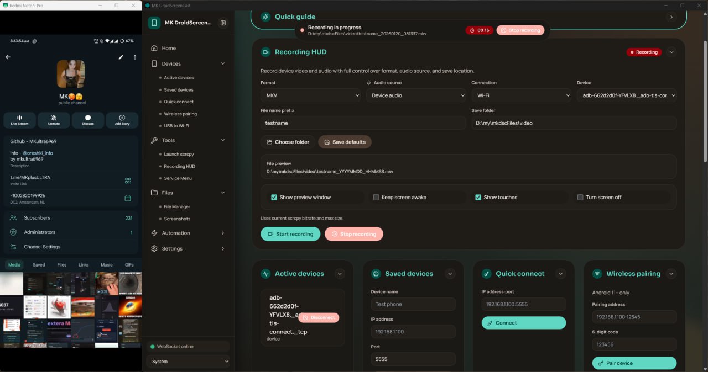Click the File name prefix input field
This screenshot has width=708, height=372.
(363, 123)
